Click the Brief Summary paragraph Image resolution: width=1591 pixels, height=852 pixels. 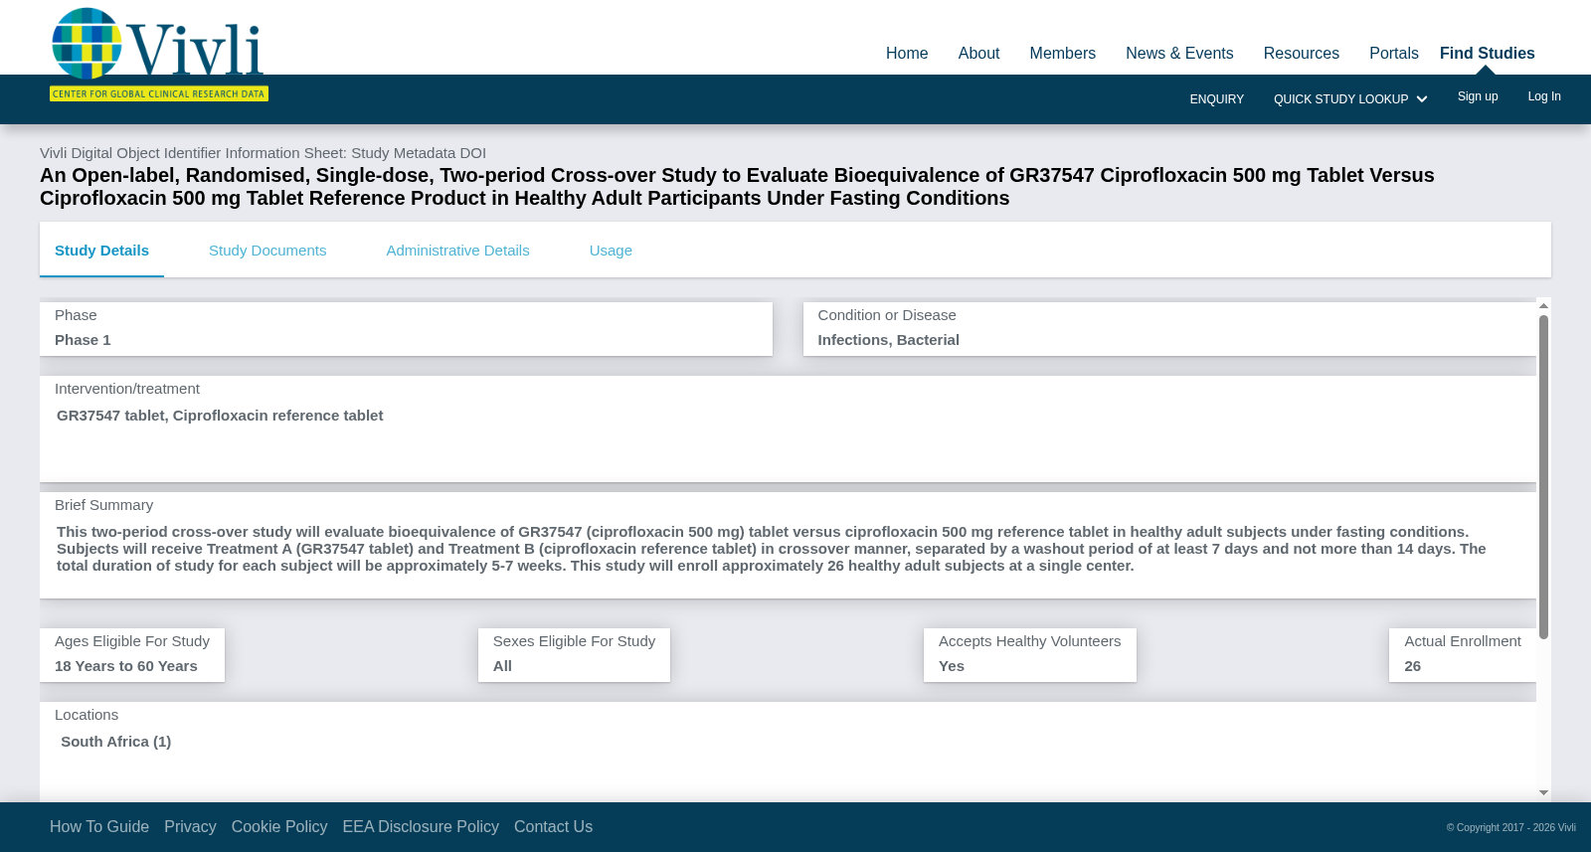[772, 549]
